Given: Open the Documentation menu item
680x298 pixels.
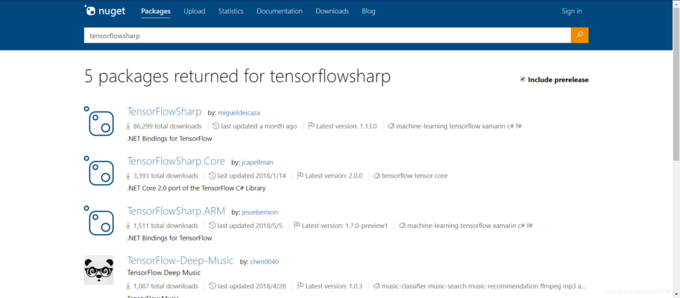Looking at the screenshot, I should click(x=280, y=11).
